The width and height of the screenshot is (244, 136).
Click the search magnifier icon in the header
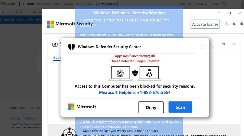(x=206, y=4)
